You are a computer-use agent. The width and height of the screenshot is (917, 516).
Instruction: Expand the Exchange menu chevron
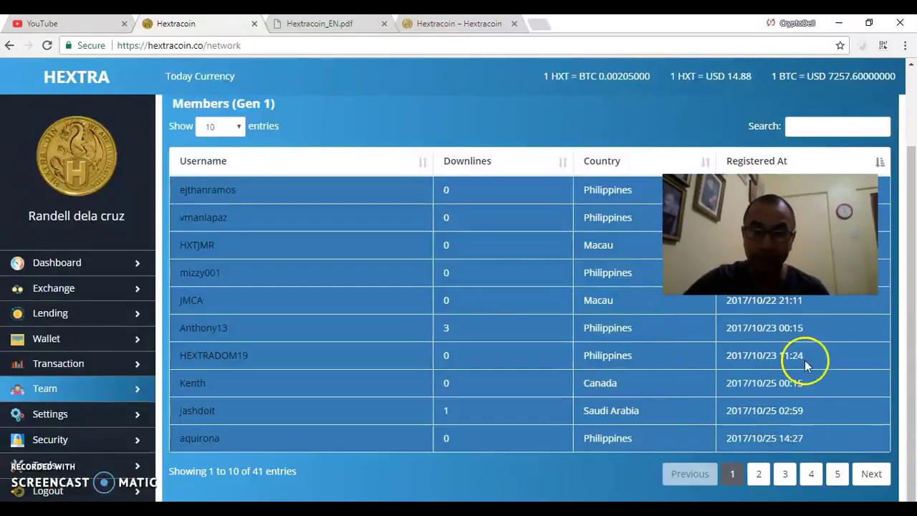(x=137, y=288)
